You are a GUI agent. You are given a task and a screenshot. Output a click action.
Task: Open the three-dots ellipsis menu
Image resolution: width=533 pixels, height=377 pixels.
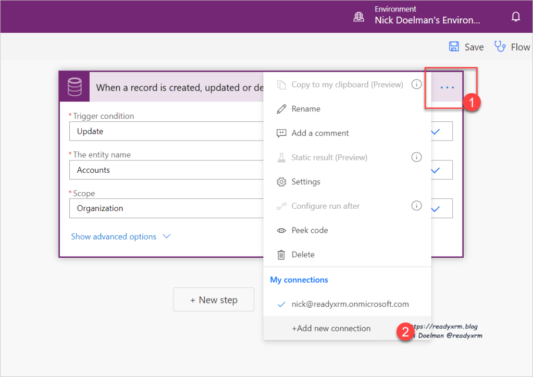tap(447, 87)
